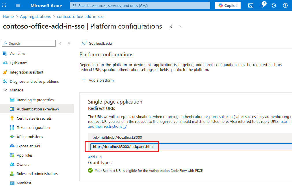
Task: Pin Platform configurations to dashboard
Action: point(171,26)
